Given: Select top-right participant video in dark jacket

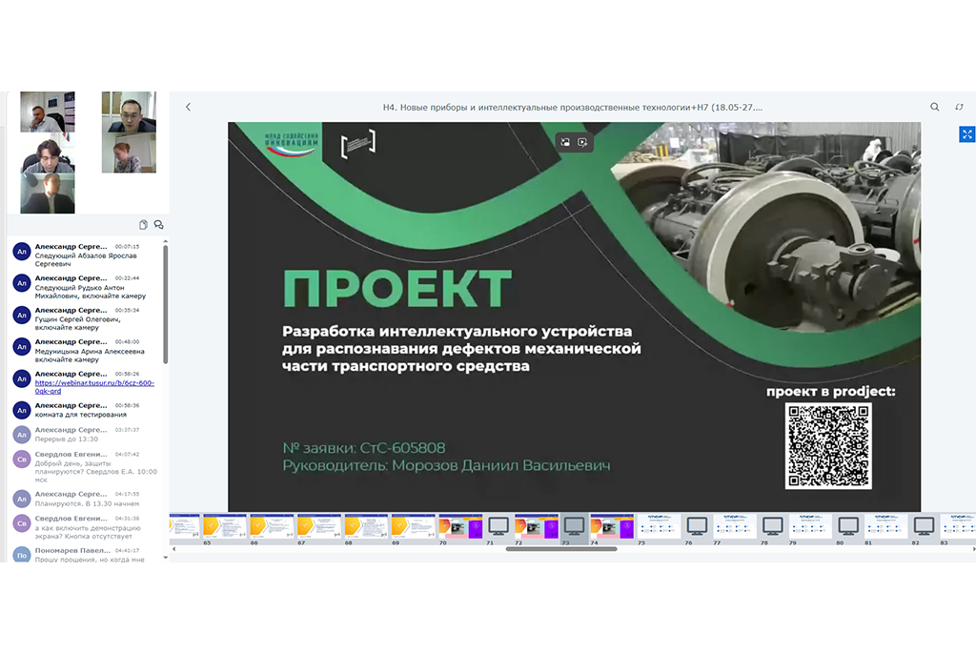Looking at the screenshot, I should coord(129,112).
